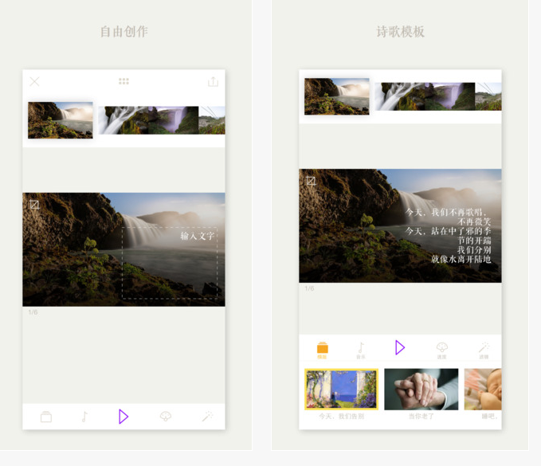Select the first waterfall thumbnail in the left strip
This screenshot has height=466, width=541.
click(61, 120)
